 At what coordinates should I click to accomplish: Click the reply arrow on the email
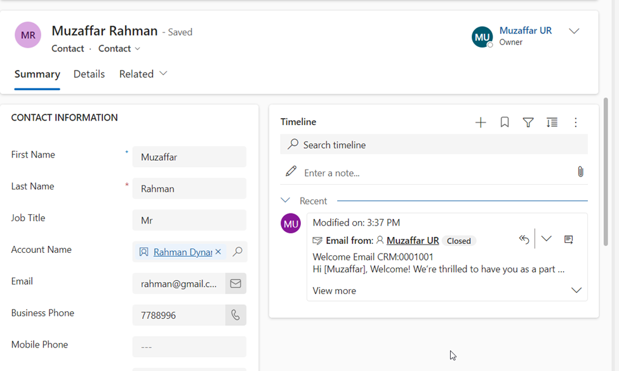point(524,239)
